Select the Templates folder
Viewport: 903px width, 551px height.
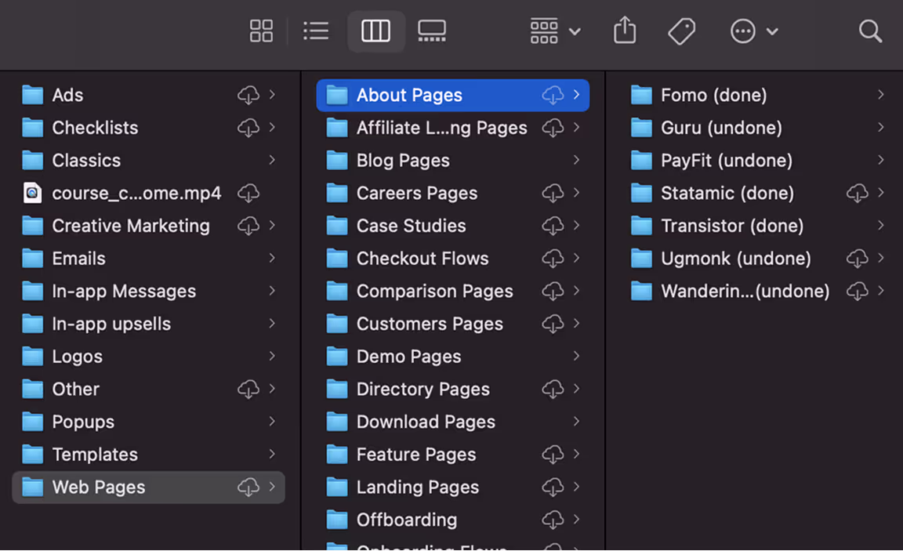pyautogui.click(x=149, y=455)
